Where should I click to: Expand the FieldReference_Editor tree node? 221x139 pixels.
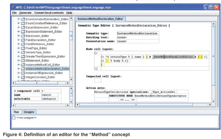(19, 44)
